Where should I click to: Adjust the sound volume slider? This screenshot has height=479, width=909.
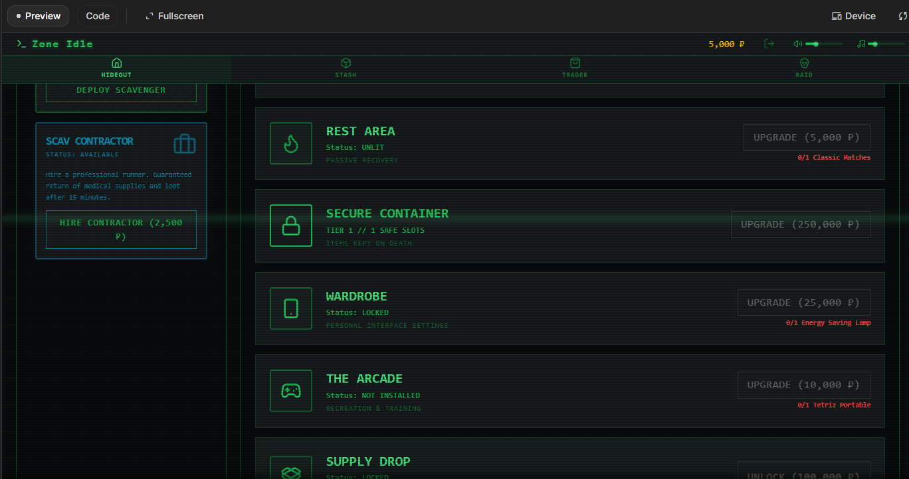coord(824,44)
